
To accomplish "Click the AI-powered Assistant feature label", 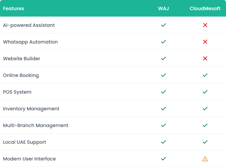I will (x=29, y=25).
